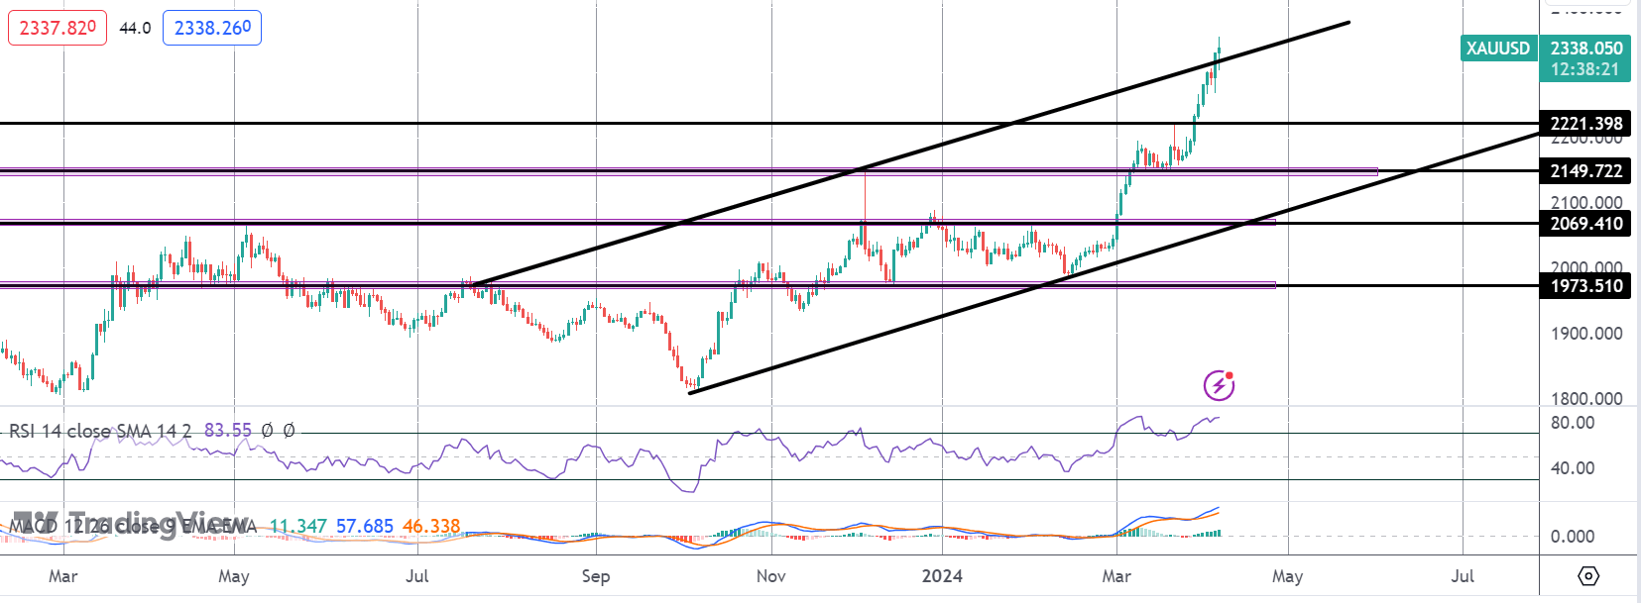Click the bar countdown 12:38:21
This screenshot has height=603, width=1641.
(1584, 69)
